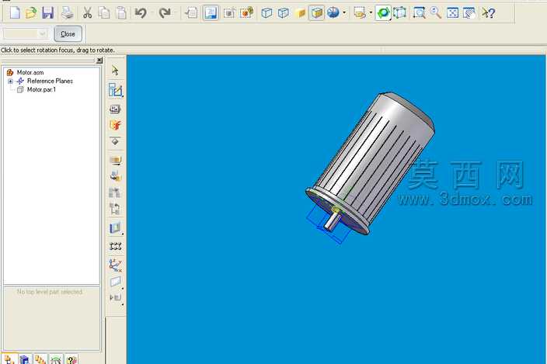Click the linked-squares row icon in side toolbar
This screenshot has height=364, width=547.
click(115, 247)
